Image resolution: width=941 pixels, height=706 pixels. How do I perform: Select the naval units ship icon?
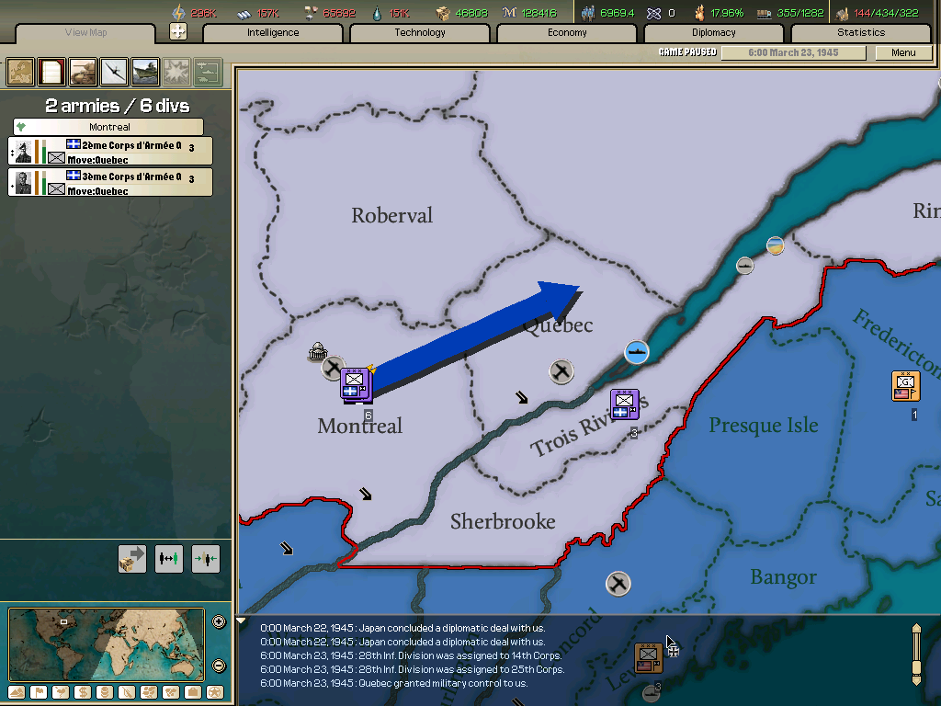coord(143,72)
